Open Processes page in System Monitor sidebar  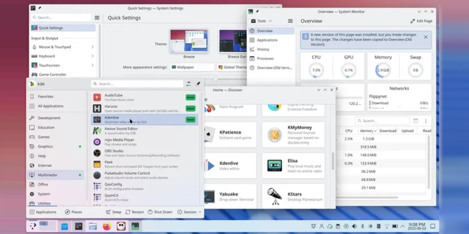click(x=271, y=58)
